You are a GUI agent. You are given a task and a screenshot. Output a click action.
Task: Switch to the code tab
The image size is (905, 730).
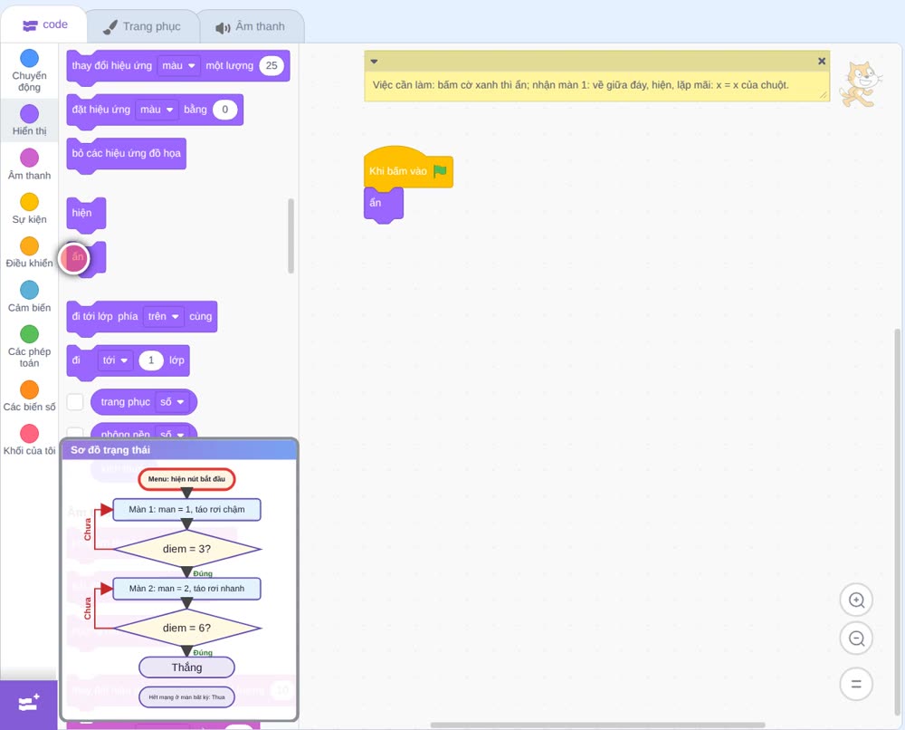point(44,24)
